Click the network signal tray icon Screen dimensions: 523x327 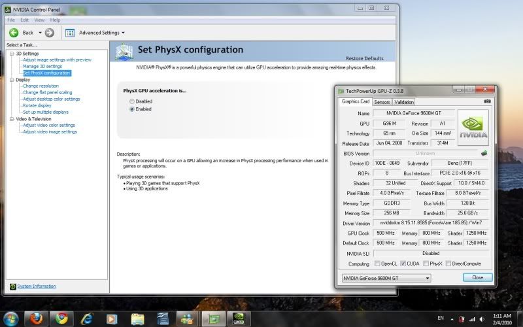(471, 319)
